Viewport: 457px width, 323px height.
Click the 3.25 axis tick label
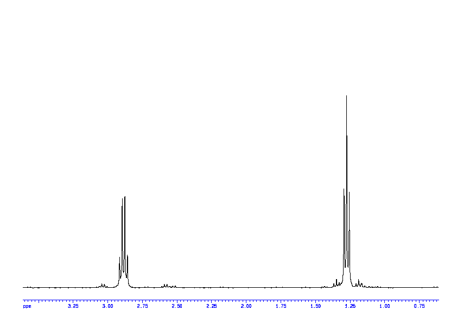click(73, 306)
